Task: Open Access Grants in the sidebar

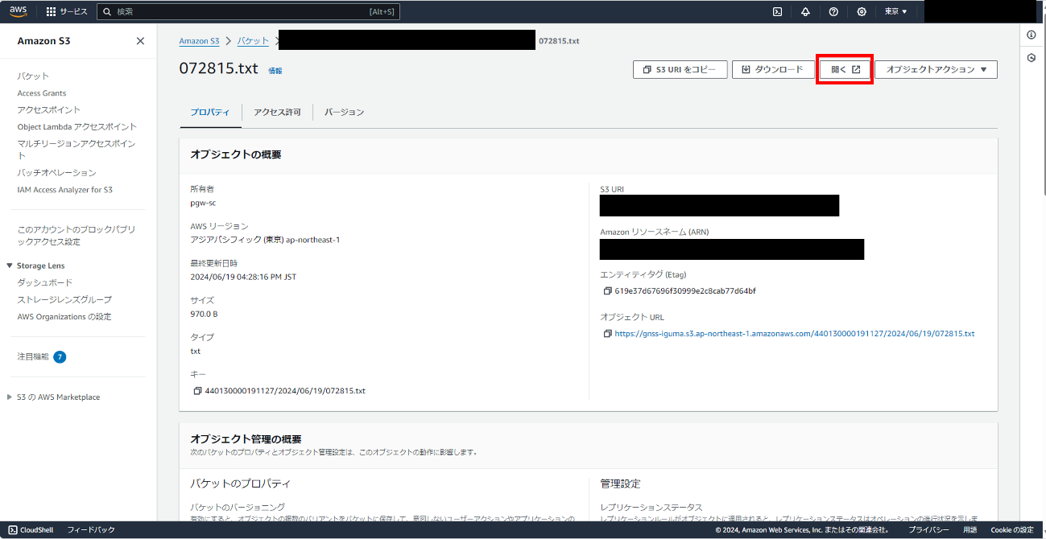Action: pyautogui.click(x=42, y=93)
